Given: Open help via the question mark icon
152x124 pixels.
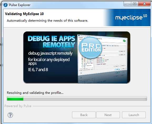Looking at the screenshot, I should point(10,115).
